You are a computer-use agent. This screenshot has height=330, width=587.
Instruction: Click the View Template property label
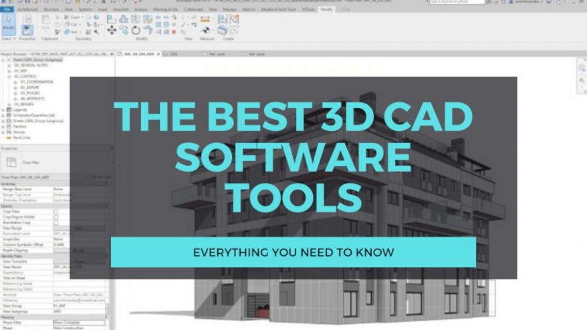(15, 262)
